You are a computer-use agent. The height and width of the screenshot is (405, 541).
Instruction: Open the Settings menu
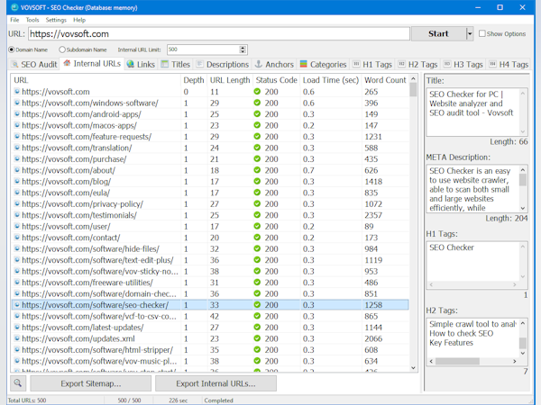click(x=56, y=20)
